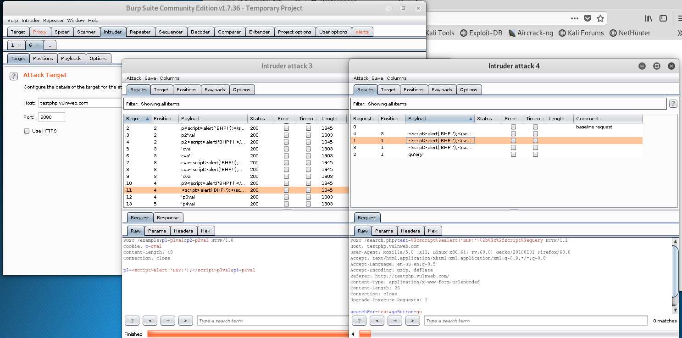Toggle Timeout checkbox of request 7 in Attack 3

[308, 163]
